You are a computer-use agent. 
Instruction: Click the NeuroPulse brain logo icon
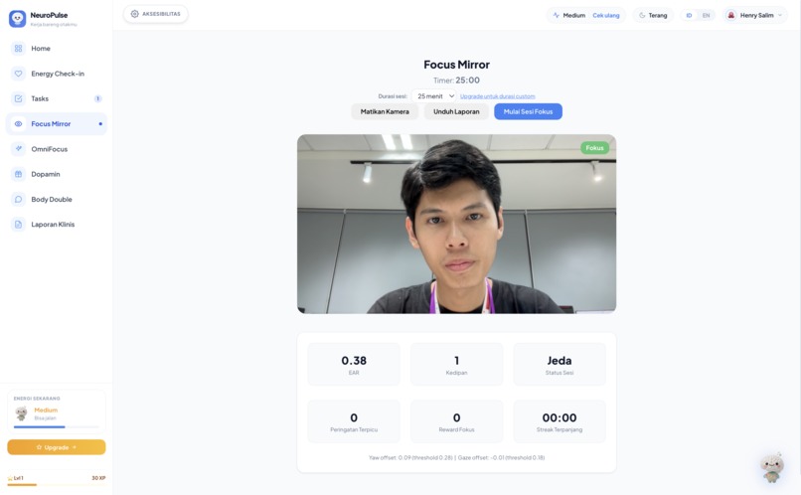(17, 19)
